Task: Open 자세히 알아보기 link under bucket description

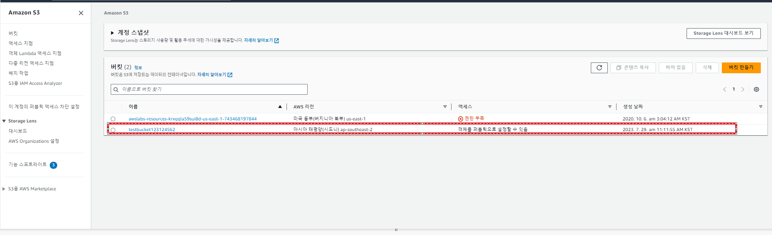Action: (211, 75)
